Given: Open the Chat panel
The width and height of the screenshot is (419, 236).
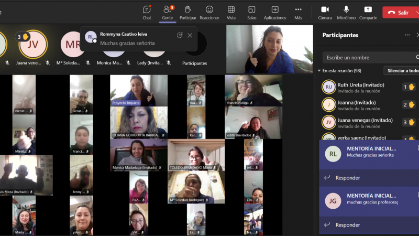Looking at the screenshot, I should click(147, 12).
